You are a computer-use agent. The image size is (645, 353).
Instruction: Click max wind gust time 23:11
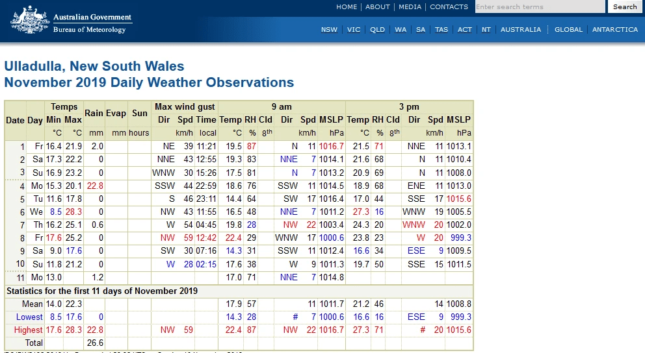205,199
